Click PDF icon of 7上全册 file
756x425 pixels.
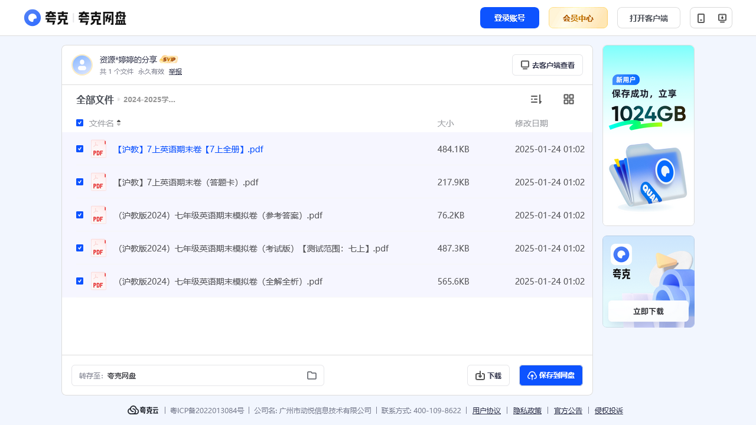click(99, 149)
